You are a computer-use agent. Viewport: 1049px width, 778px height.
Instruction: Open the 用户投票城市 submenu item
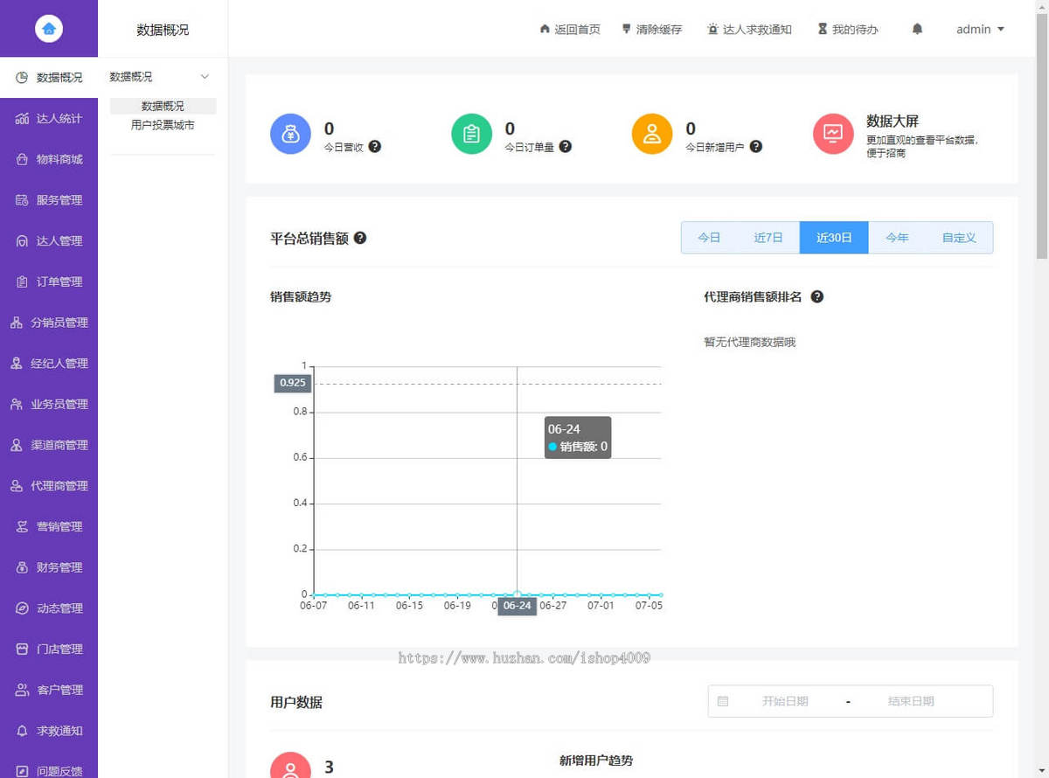[163, 125]
